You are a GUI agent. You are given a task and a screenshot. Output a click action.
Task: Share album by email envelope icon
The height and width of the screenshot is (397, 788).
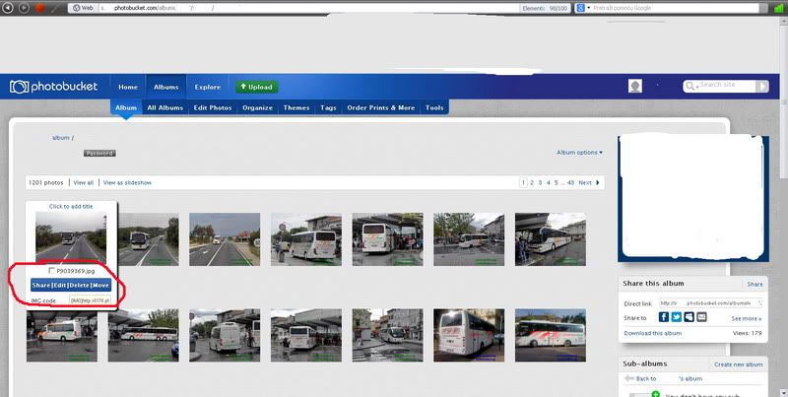click(701, 317)
